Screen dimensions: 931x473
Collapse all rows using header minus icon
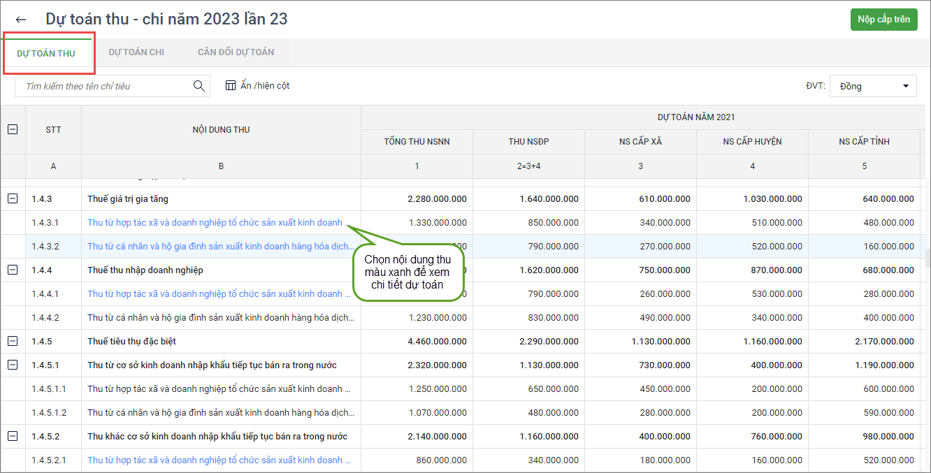click(x=13, y=129)
